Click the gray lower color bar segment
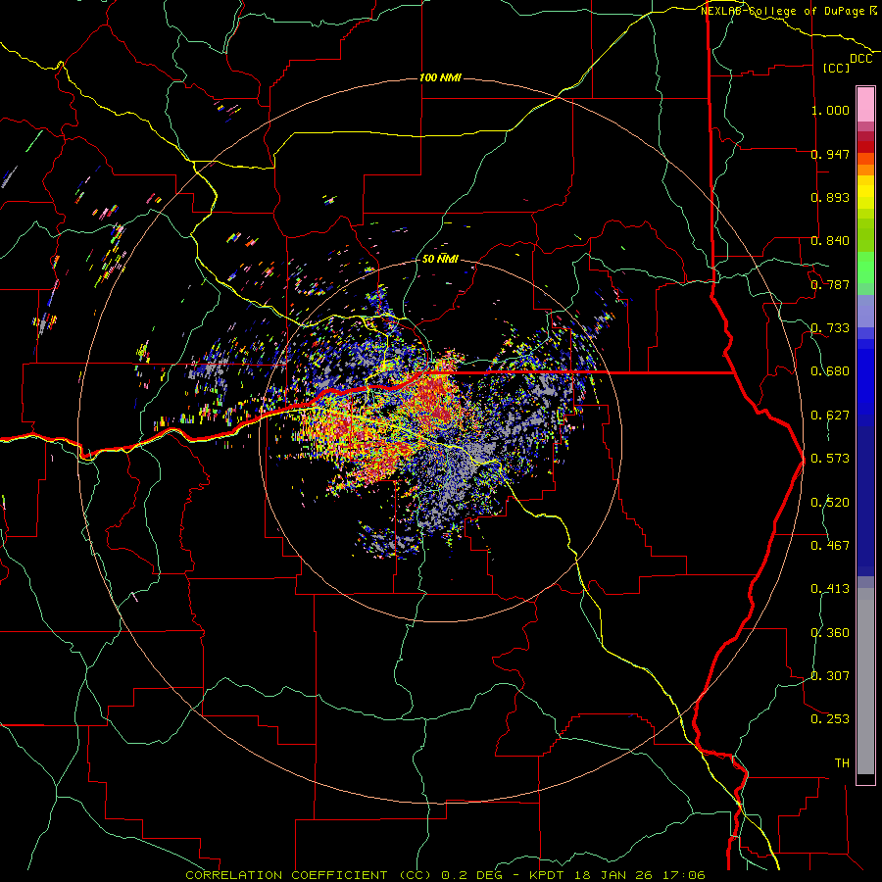 pyautogui.click(x=865, y=681)
